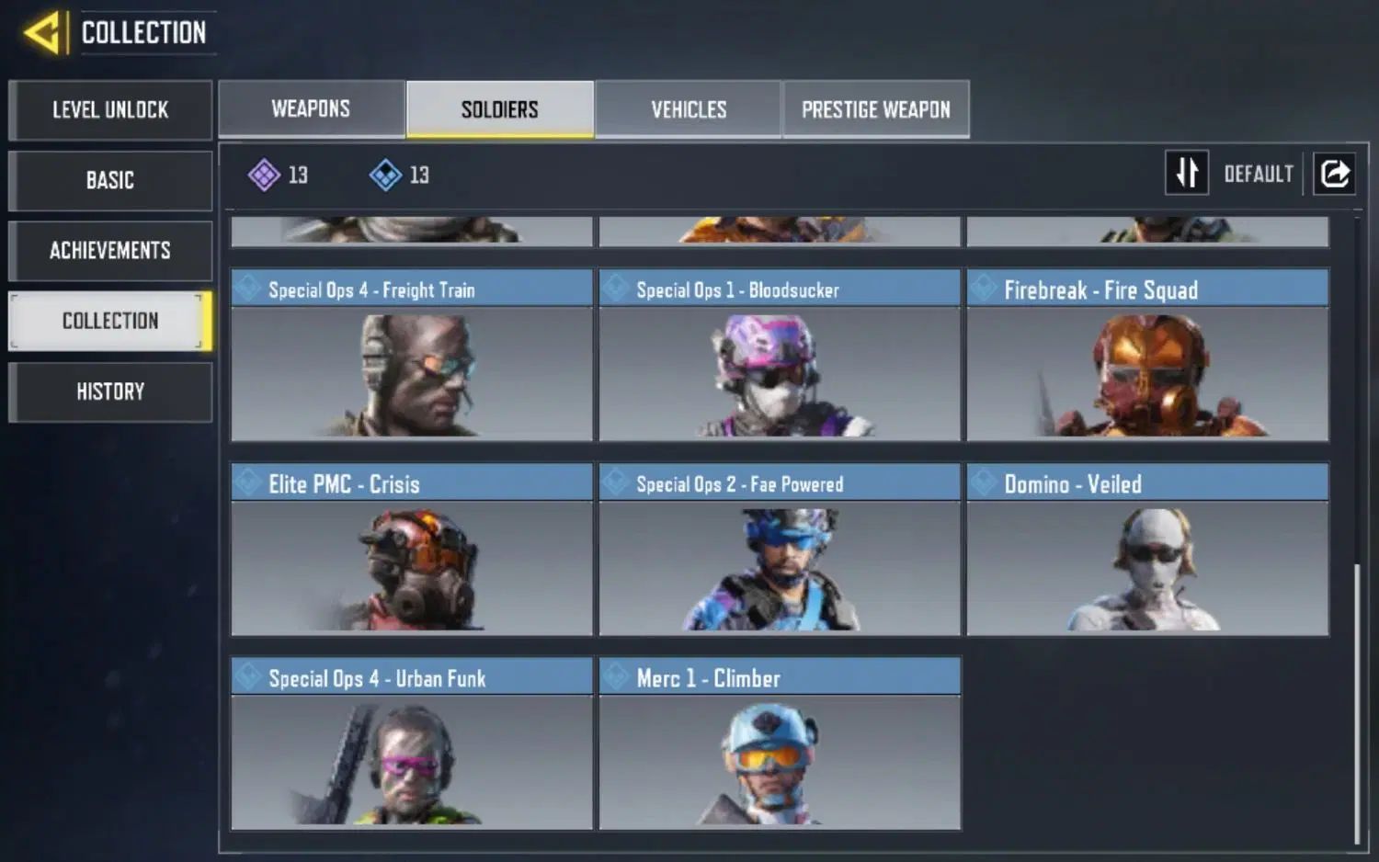Select the Soldiers tab
1379x862 pixels.
pos(500,109)
